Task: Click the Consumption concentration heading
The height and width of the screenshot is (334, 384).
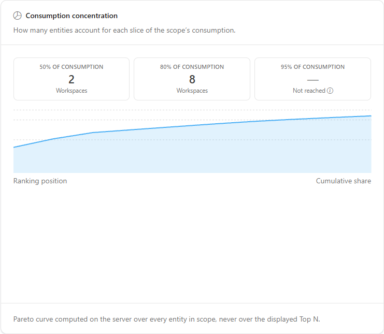Action: click(72, 16)
